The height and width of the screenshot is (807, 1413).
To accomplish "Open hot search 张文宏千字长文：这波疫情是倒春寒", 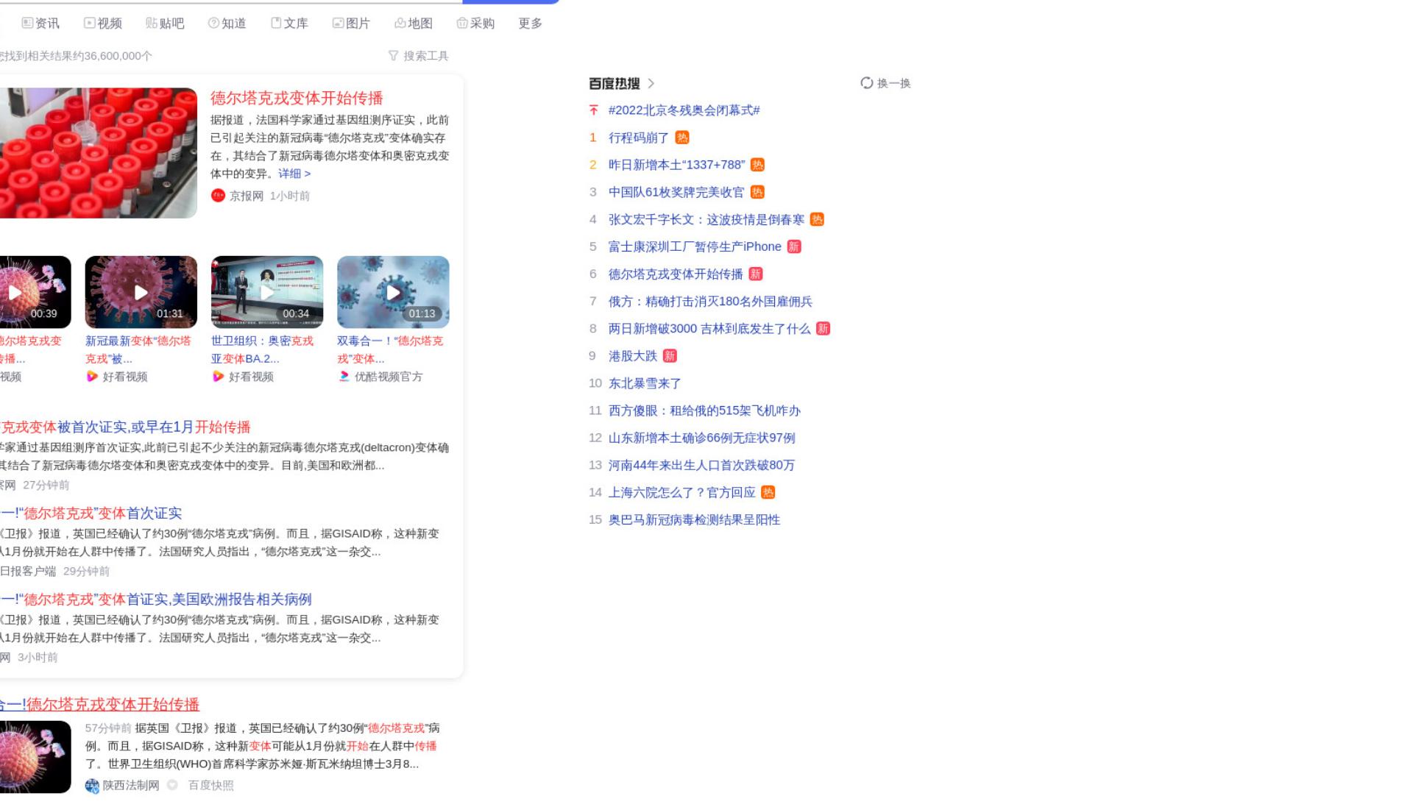I will [706, 219].
